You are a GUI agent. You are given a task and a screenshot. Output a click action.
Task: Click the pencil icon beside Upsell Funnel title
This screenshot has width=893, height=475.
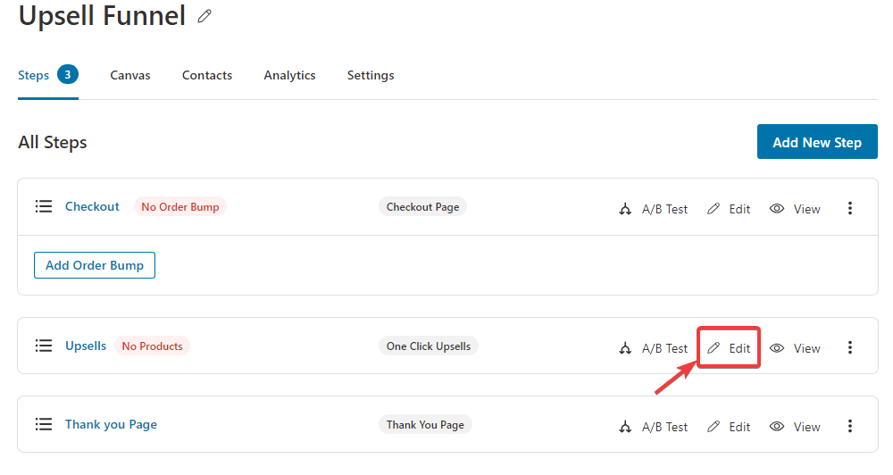tap(204, 16)
